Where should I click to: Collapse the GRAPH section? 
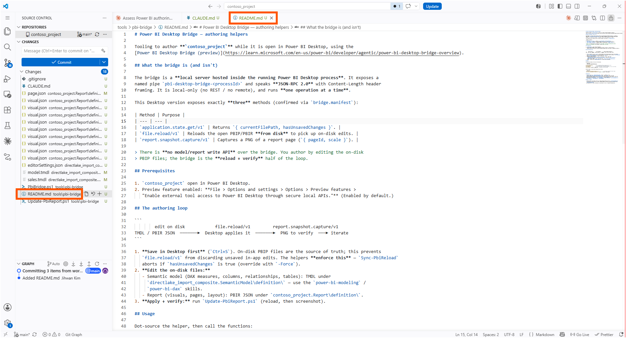click(18, 264)
